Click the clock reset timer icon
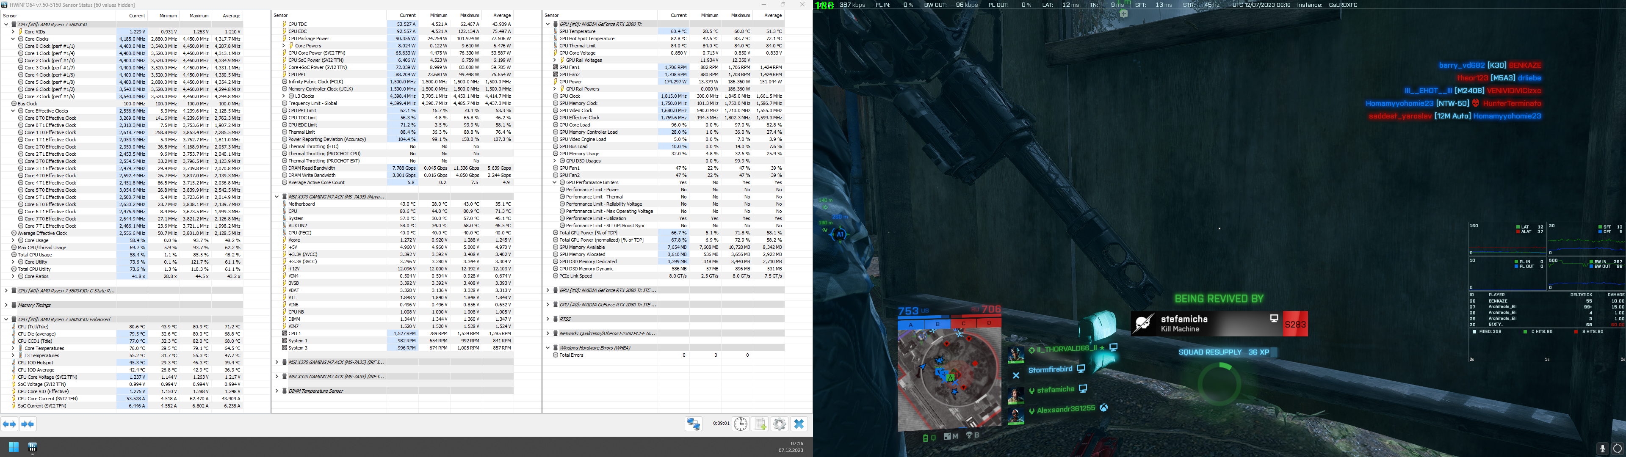The width and height of the screenshot is (1626, 457). (x=741, y=424)
